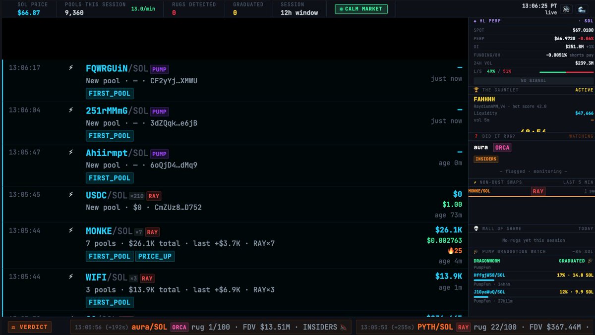Click the NO SIGNAL bar in HL Perp panel

point(534,80)
